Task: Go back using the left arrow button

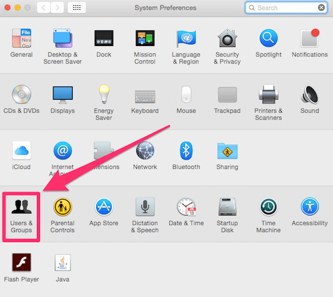Action: tap(44, 8)
